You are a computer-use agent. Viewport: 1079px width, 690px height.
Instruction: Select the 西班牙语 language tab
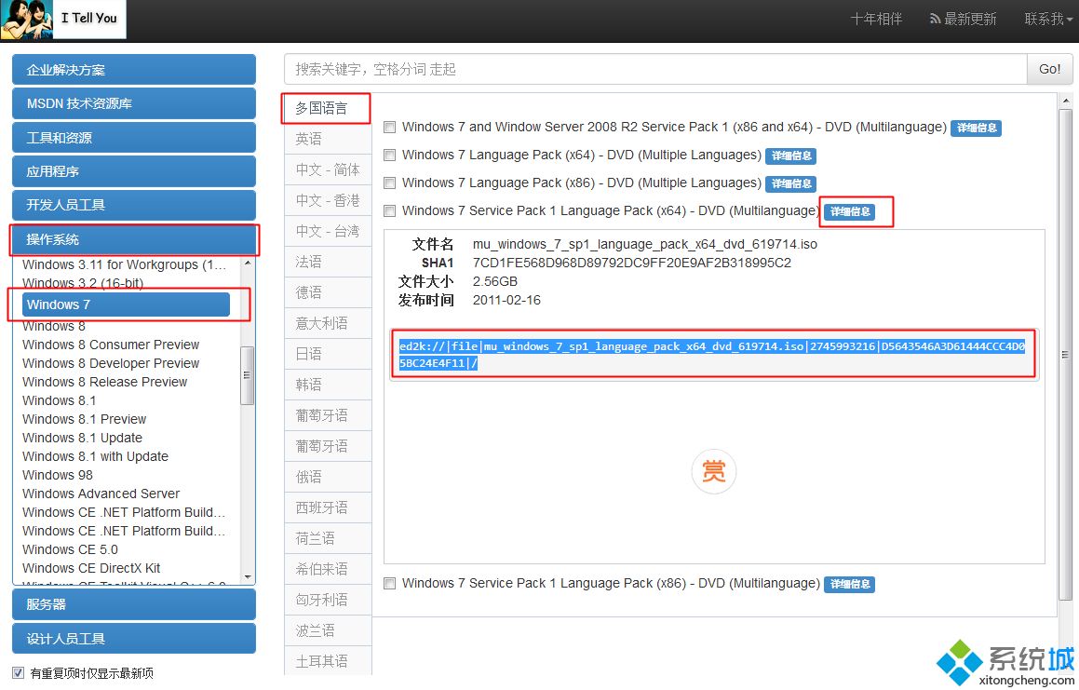pos(328,507)
